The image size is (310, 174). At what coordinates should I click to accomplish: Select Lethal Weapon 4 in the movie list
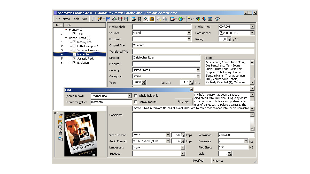point(88,46)
